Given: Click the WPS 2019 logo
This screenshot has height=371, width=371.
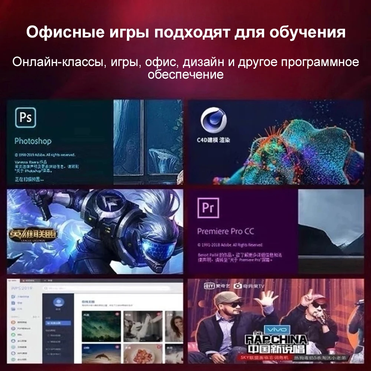Looking at the screenshot, I should pos(22,288).
